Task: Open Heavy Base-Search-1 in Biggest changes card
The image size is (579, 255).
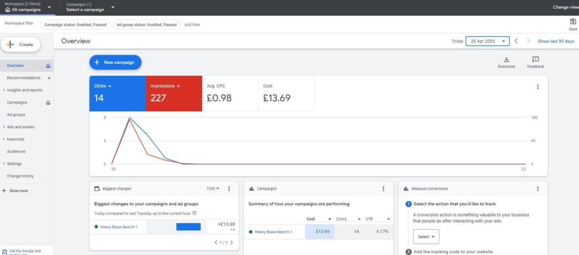Action: (119, 227)
